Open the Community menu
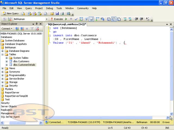Screen dimensions: 174x130 click(83, 8)
